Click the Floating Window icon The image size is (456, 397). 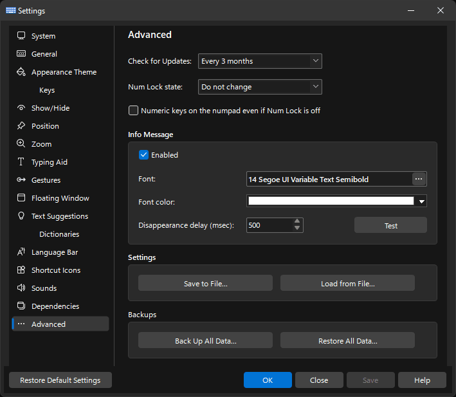[x=21, y=198]
